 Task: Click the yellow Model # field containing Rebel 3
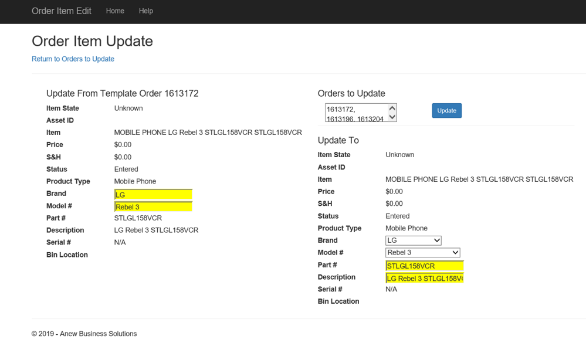pyautogui.click(x=153, y=206)
